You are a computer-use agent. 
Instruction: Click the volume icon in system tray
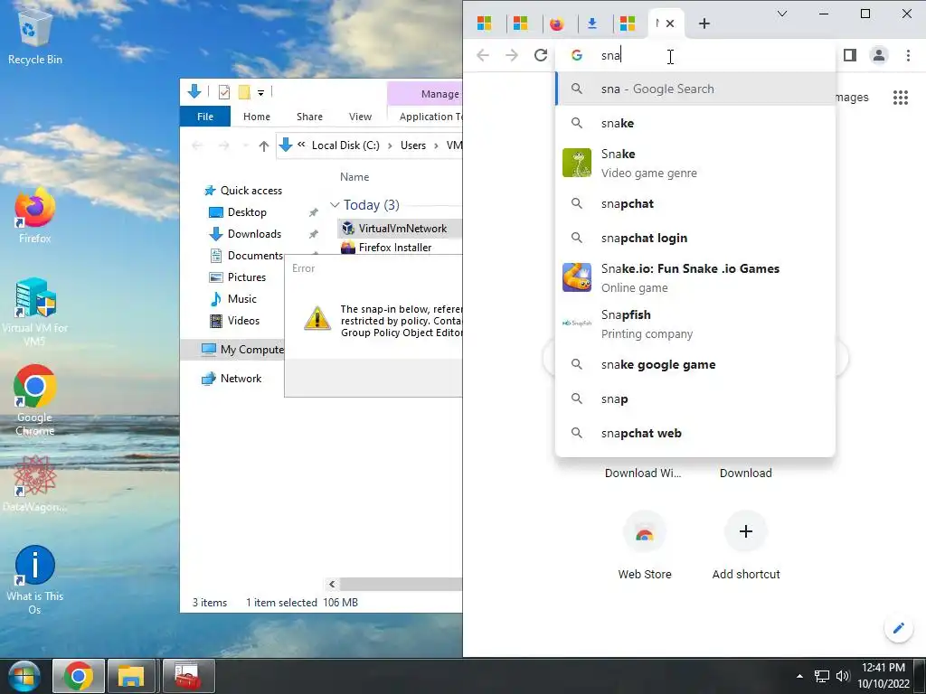point(843,676)
